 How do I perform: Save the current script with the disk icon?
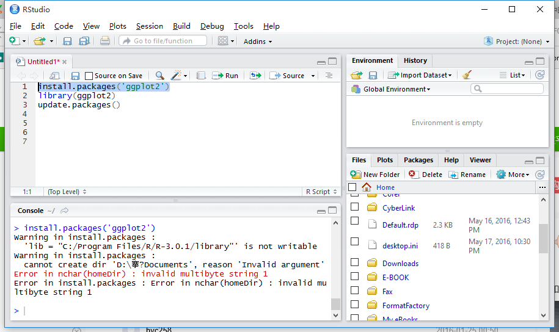click(75, 76)
